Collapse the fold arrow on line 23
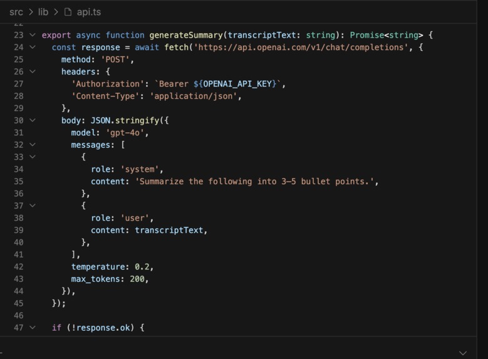 coord(33,35)
